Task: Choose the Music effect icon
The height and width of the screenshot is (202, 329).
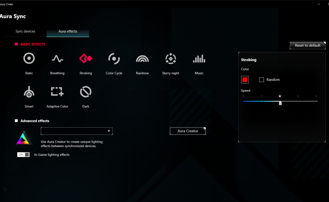Action: [199, 59]
